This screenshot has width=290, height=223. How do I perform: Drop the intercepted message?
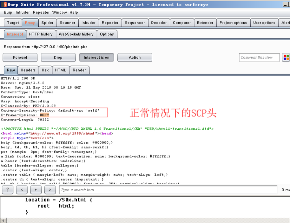(x=58, y=57)
